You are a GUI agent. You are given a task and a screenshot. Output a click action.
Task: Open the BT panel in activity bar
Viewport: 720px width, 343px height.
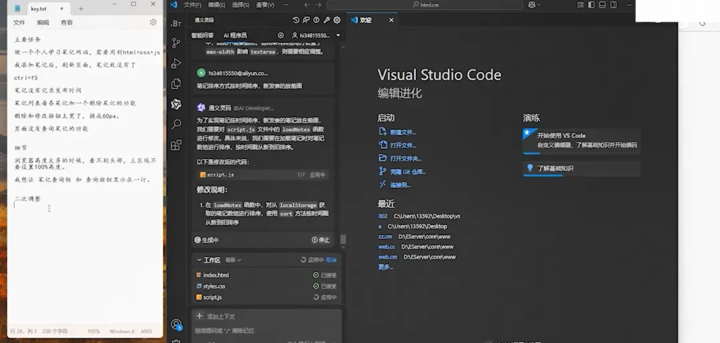[x=176, y=23]
